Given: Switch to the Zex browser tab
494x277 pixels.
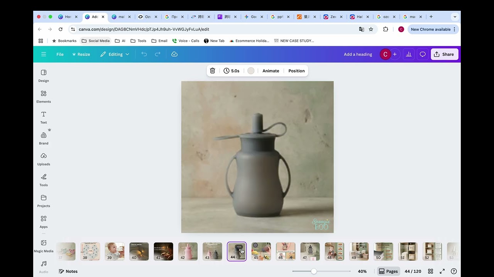Looking at the screenshot, I should tap(333, 17).
